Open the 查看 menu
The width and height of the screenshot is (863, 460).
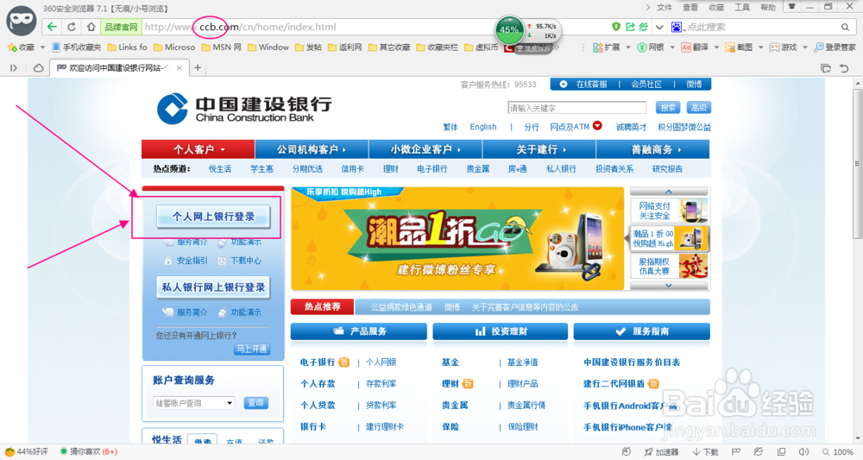tap(690, 7)
